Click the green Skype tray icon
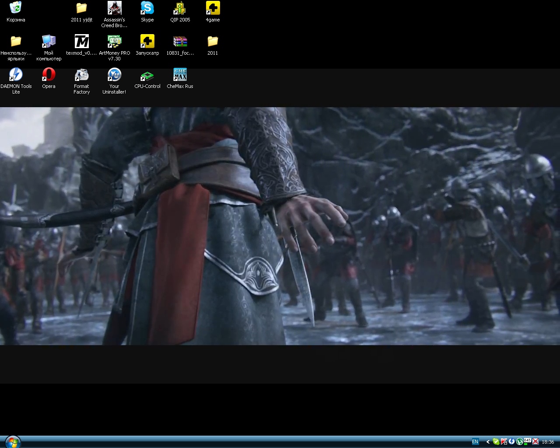The height and width of the screenshot is (448, 560). tap(496, 442)
